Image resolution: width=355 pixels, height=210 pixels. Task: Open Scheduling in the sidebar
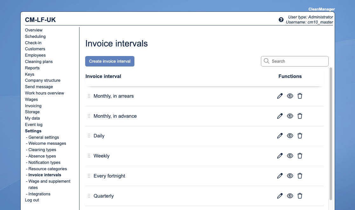[35, 36]
